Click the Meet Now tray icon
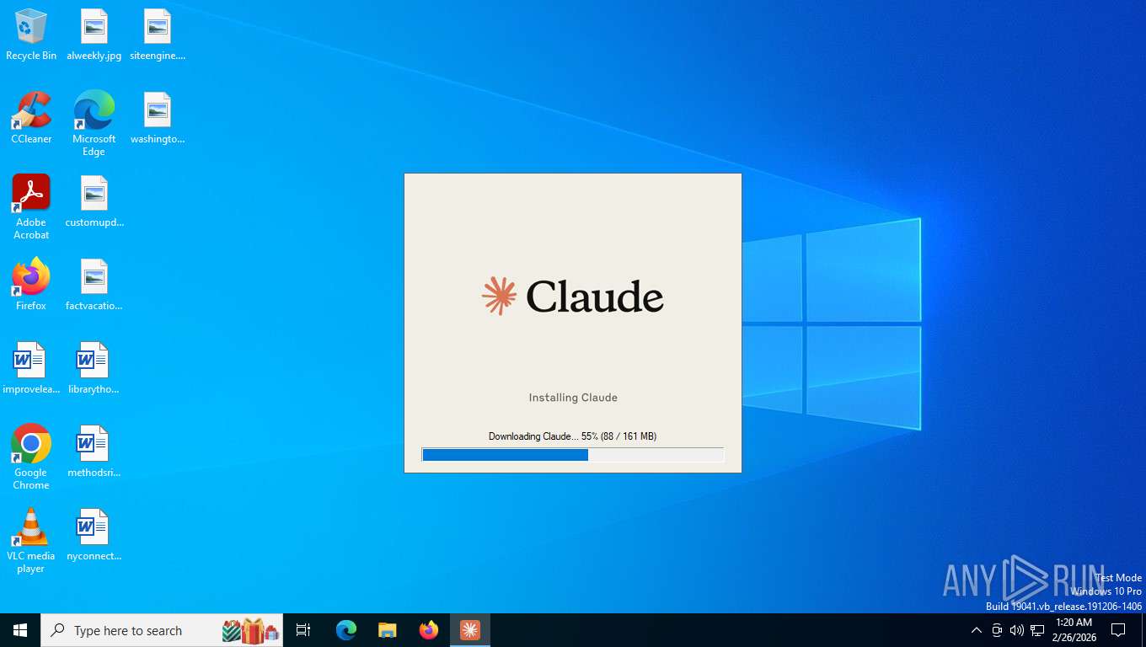Image resolution: width=1146 pixels, height=647 pixels. point(997,630)
